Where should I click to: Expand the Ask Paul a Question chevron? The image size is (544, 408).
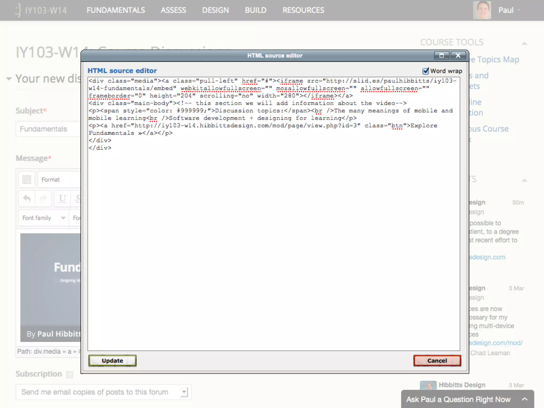point(524,399)
